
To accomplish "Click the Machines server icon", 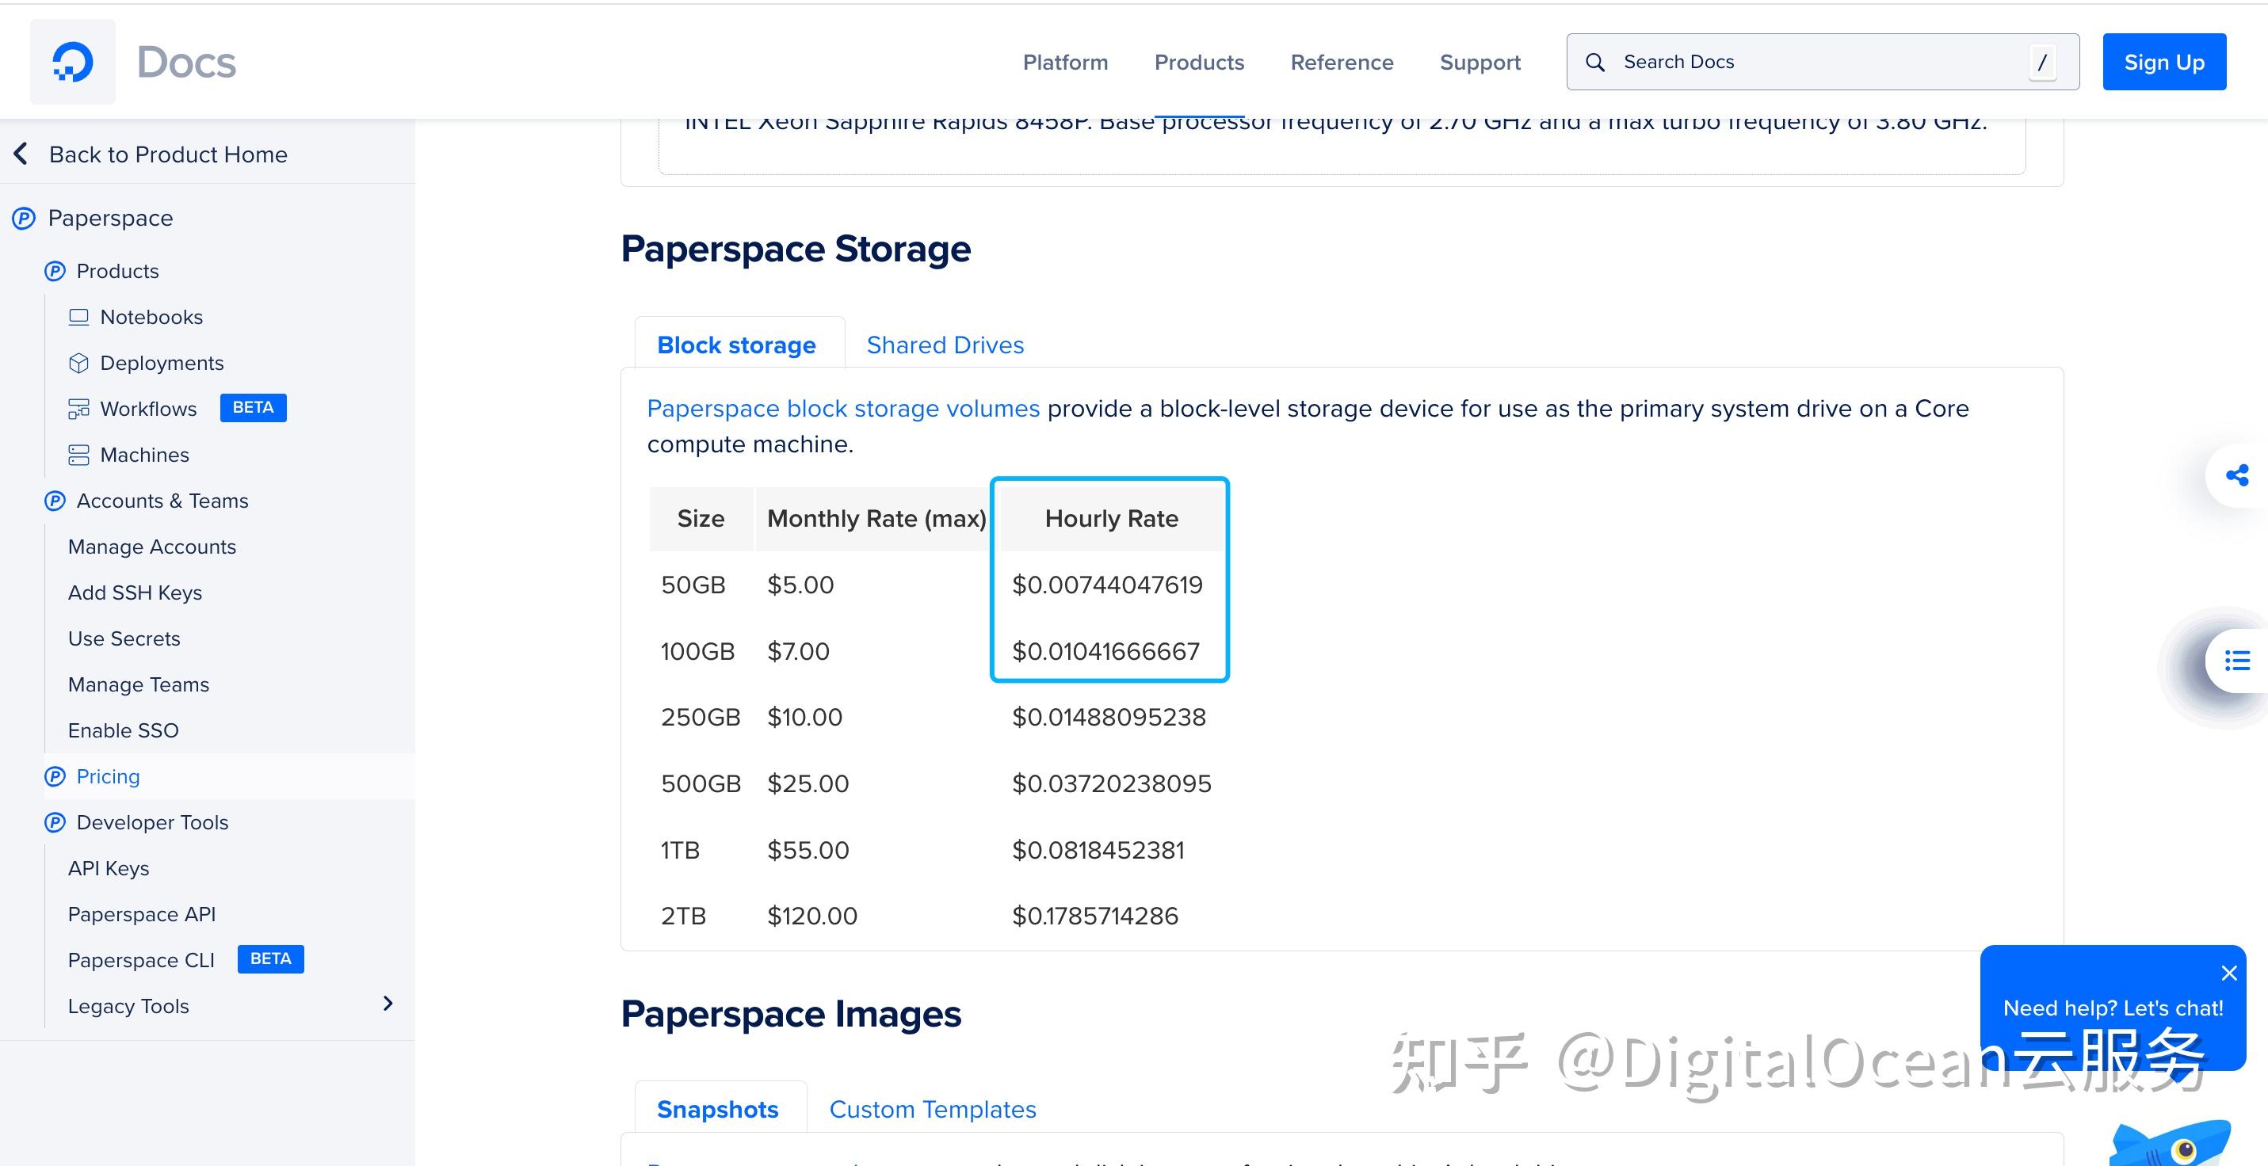I will pos(79,454).
